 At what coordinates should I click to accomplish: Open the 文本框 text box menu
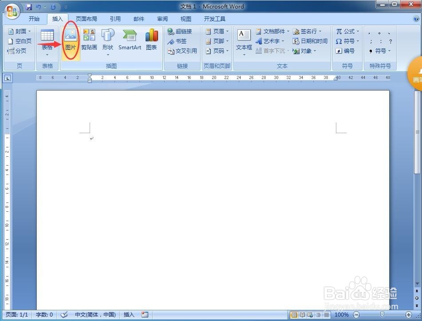244,43
